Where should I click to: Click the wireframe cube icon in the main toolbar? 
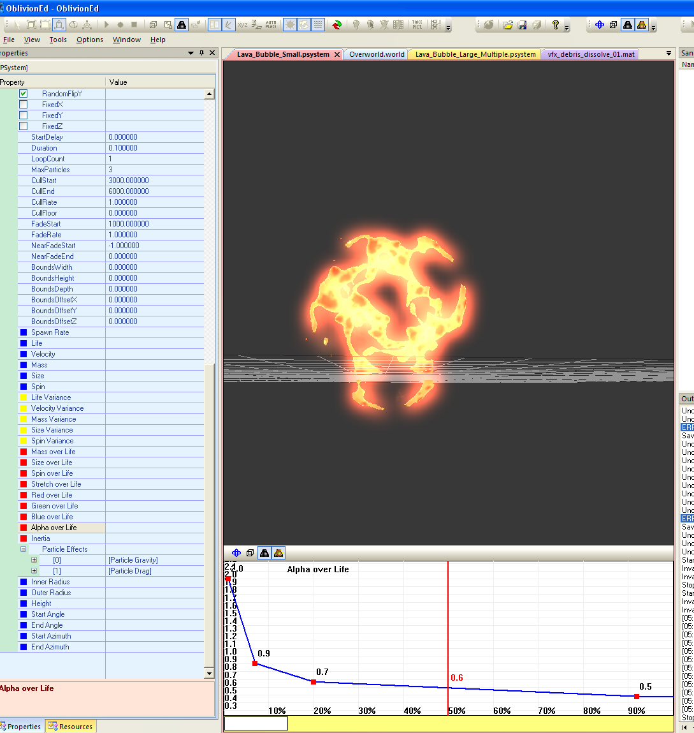153,25
